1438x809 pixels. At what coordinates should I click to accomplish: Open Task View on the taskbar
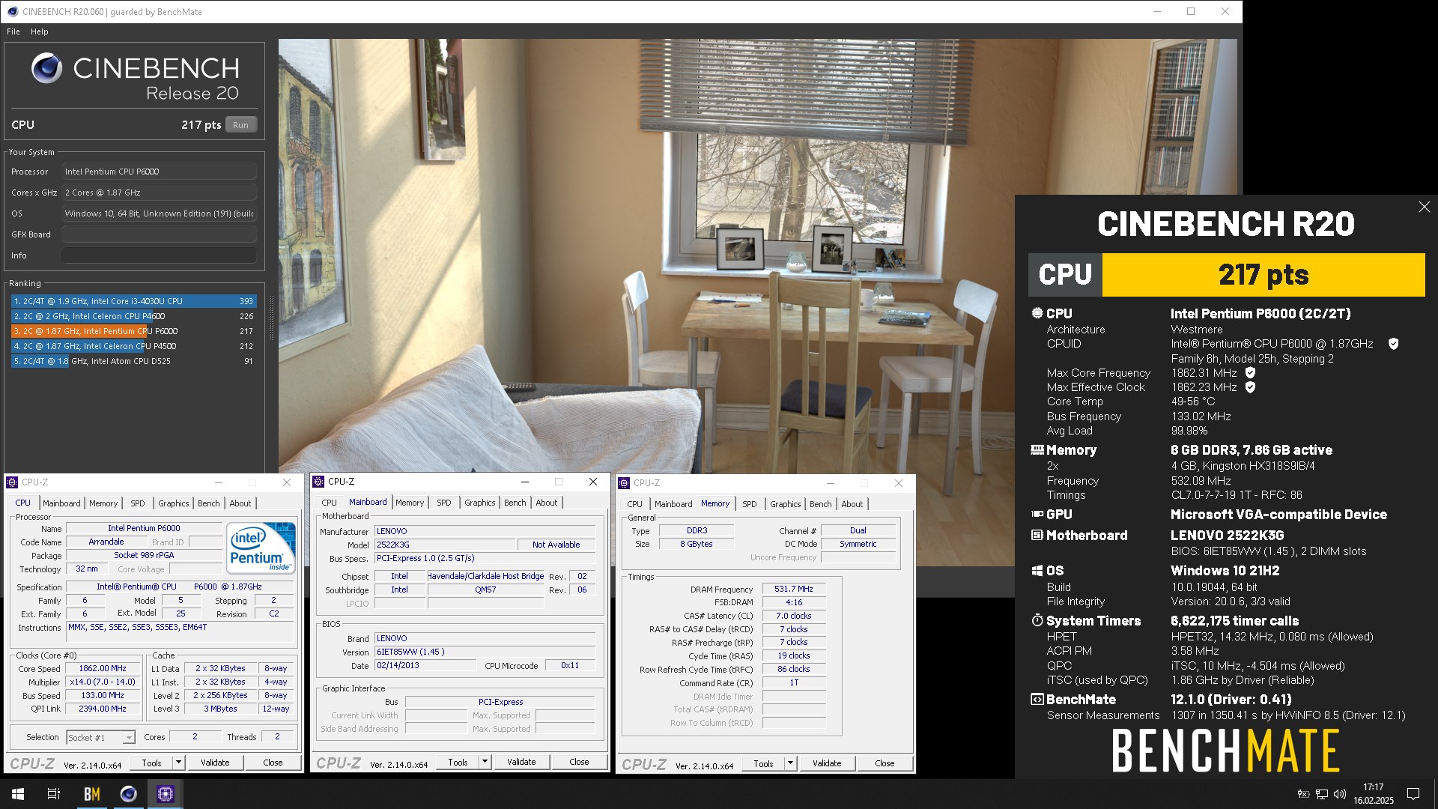(x=54, y=794)
